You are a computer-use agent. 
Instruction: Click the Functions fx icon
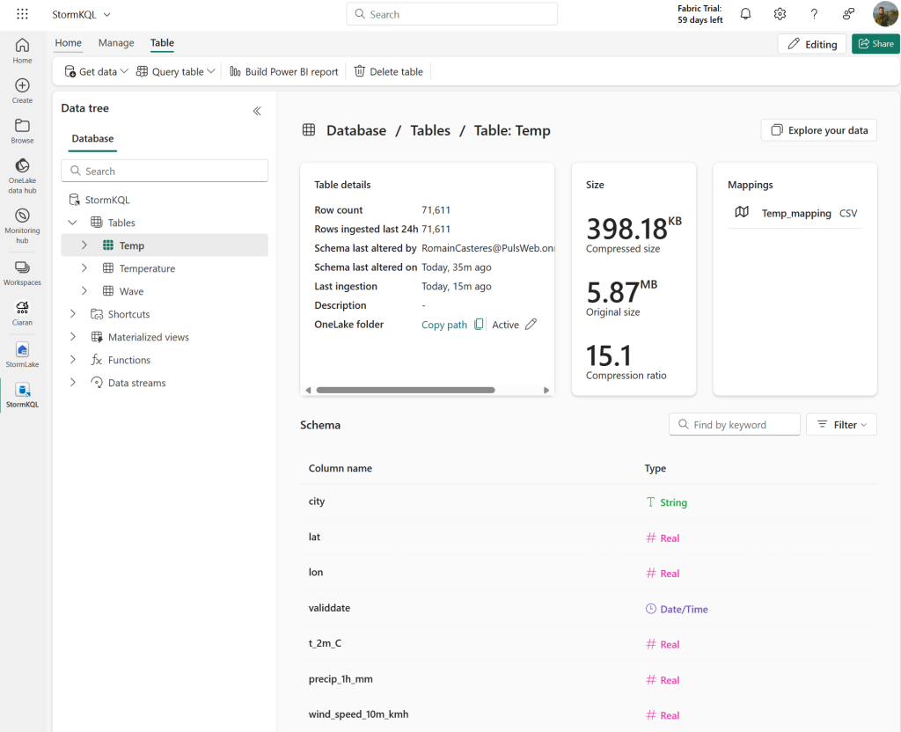97,360
